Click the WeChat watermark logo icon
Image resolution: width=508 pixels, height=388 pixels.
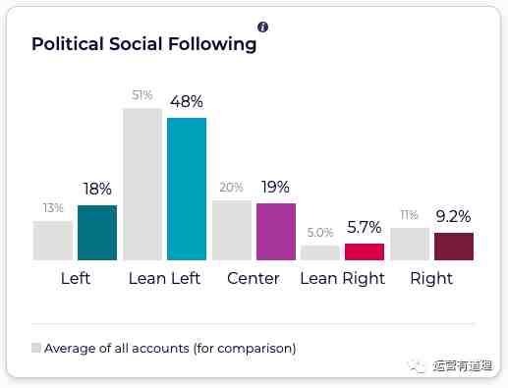417,365
